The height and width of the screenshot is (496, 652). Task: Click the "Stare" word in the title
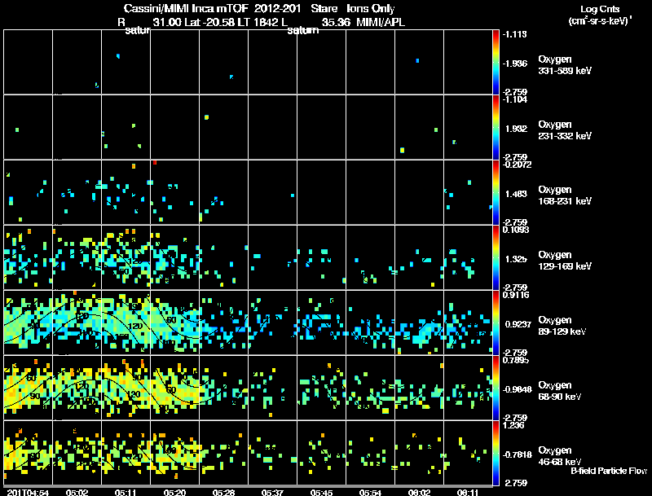(324, 8)
